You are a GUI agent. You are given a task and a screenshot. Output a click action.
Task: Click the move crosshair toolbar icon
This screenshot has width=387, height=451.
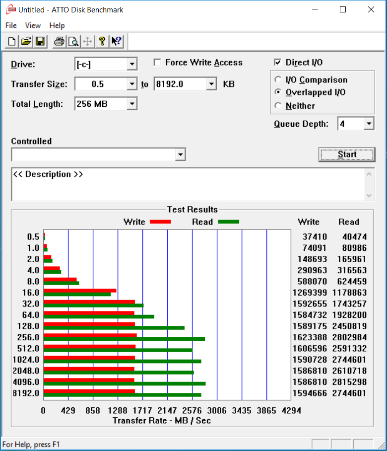pyautogui.click(x=88, y=41)
